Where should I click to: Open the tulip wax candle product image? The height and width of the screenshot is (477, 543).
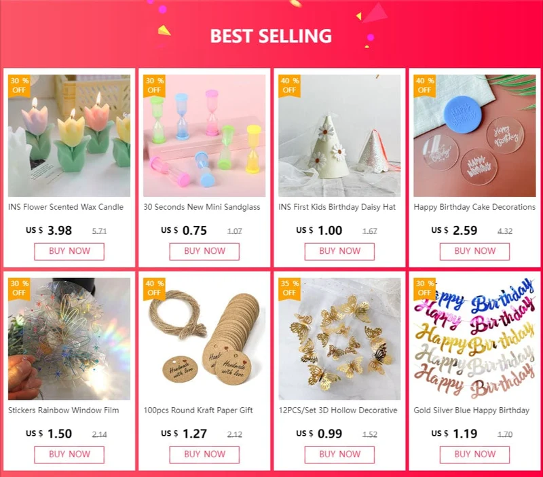point(69,136)
